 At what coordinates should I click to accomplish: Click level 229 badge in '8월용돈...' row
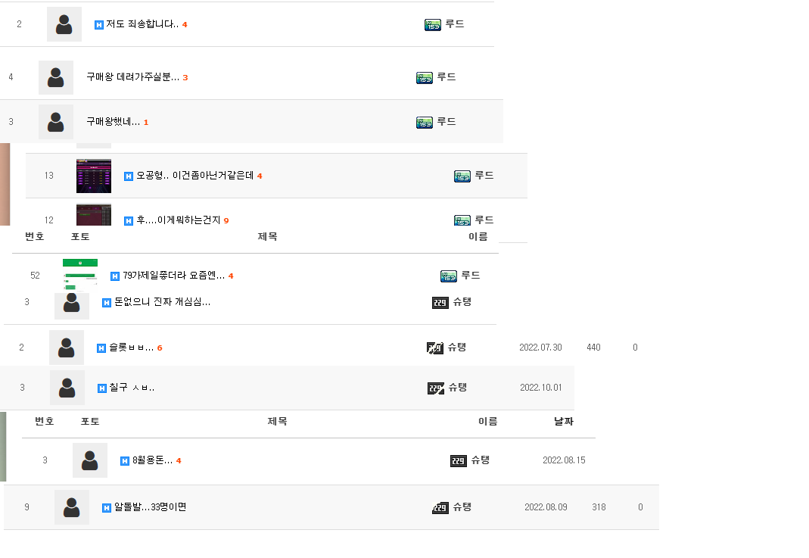458,461
